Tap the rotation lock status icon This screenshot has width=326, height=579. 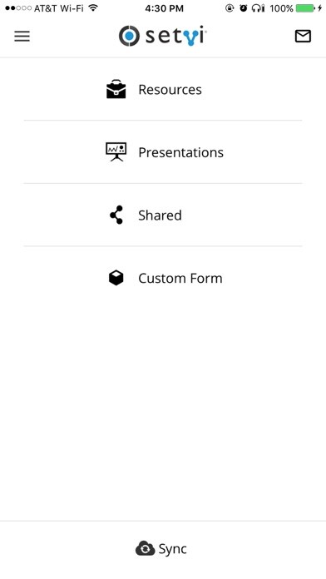tap(230, 8)
